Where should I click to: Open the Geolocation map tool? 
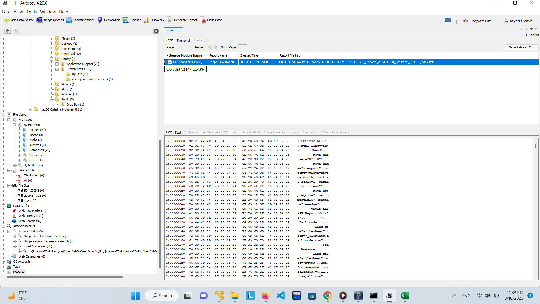(x=109, y=20)
